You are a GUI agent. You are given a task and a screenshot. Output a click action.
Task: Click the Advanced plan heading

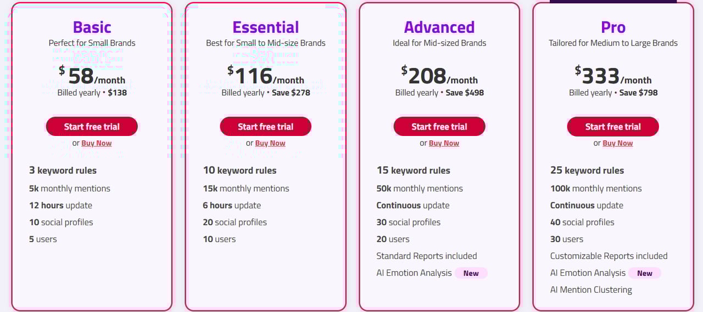pos(439,27)
